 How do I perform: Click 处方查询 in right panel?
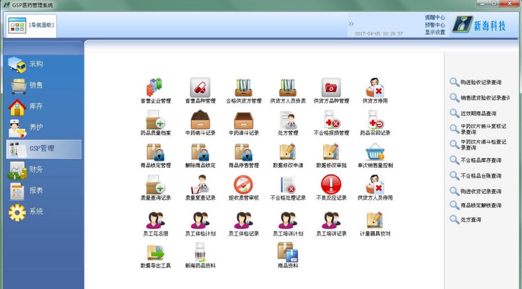coord(470,220)
